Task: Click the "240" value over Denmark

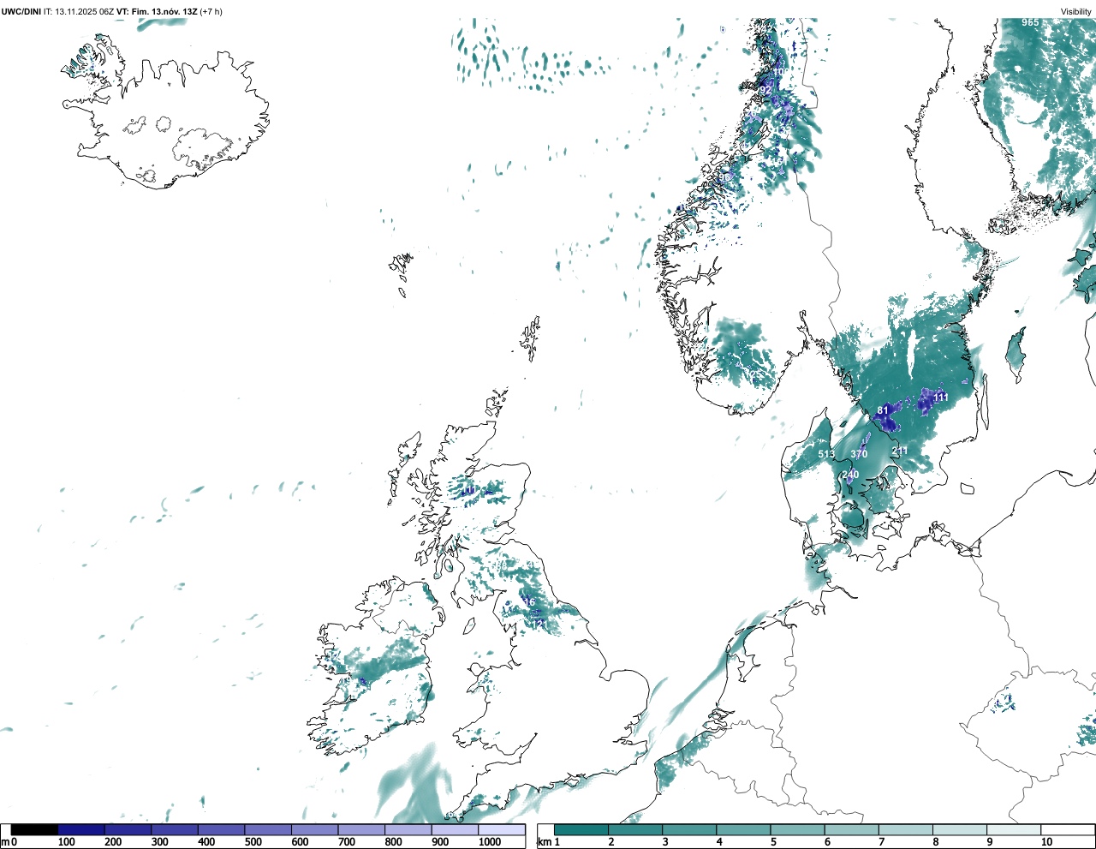Action: tap(850, 475)
